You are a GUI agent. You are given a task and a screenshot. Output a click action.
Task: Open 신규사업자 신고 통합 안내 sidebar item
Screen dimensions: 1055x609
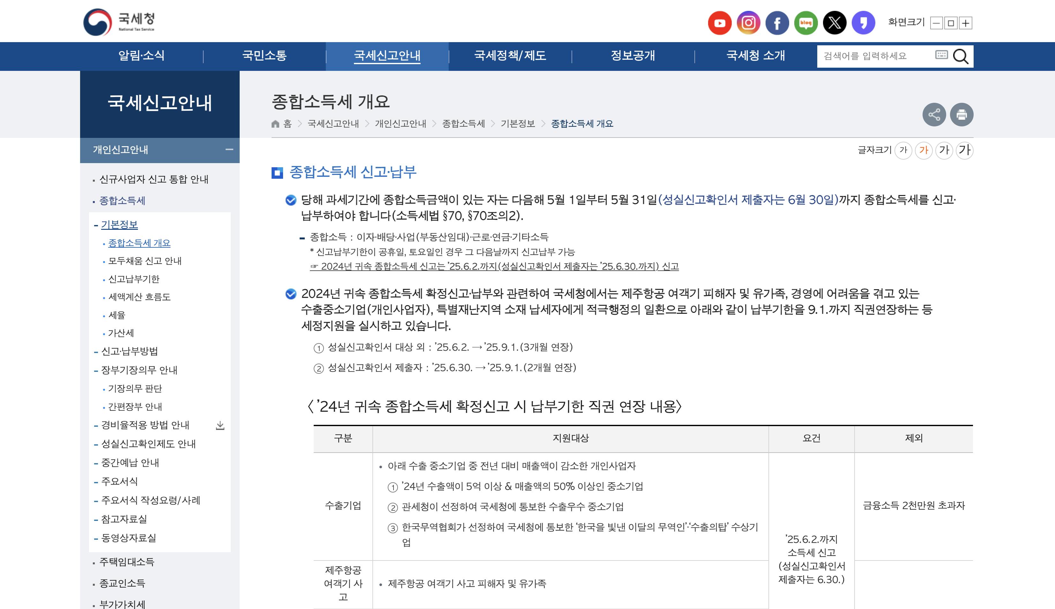point(154,179)
